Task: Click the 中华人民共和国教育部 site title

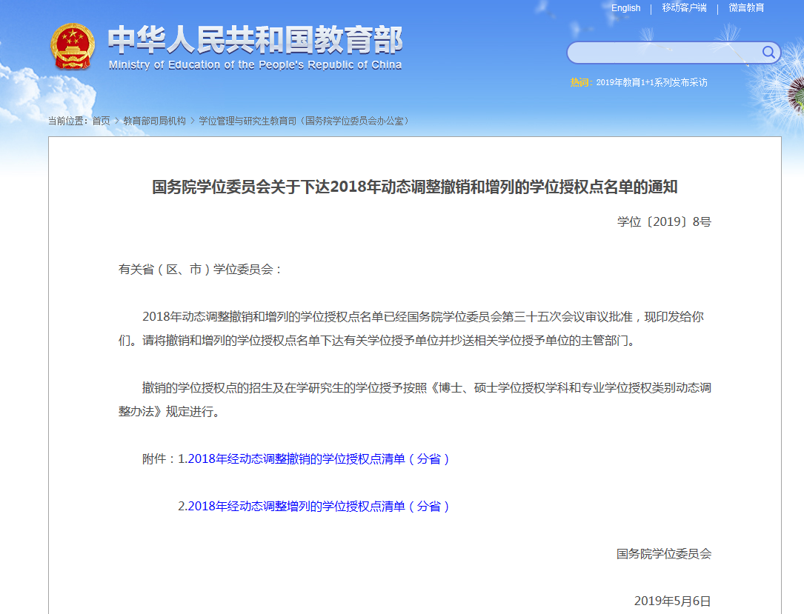Action: pos(255,40)
